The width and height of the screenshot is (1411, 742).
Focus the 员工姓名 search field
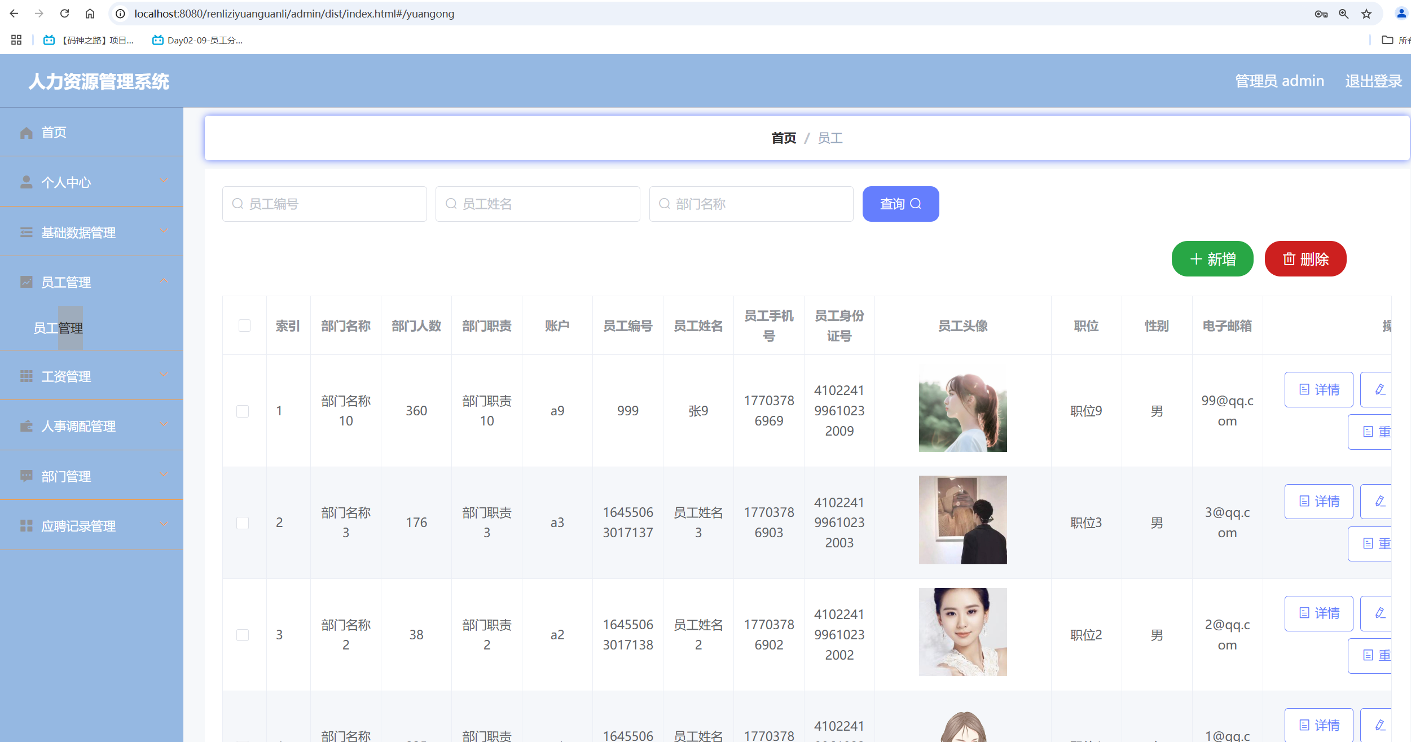pos(538,204)
